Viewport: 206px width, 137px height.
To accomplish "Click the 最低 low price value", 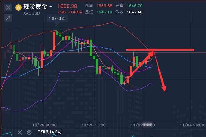I will (103, 12).
